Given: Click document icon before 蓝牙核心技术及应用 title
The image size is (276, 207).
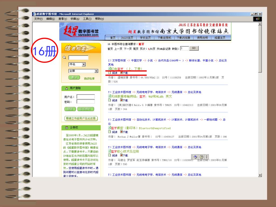Looking at the screenshot, I should 109,151.
